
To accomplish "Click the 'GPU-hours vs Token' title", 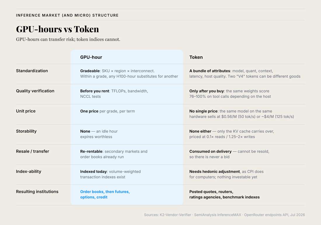I will tap(57, 29).
